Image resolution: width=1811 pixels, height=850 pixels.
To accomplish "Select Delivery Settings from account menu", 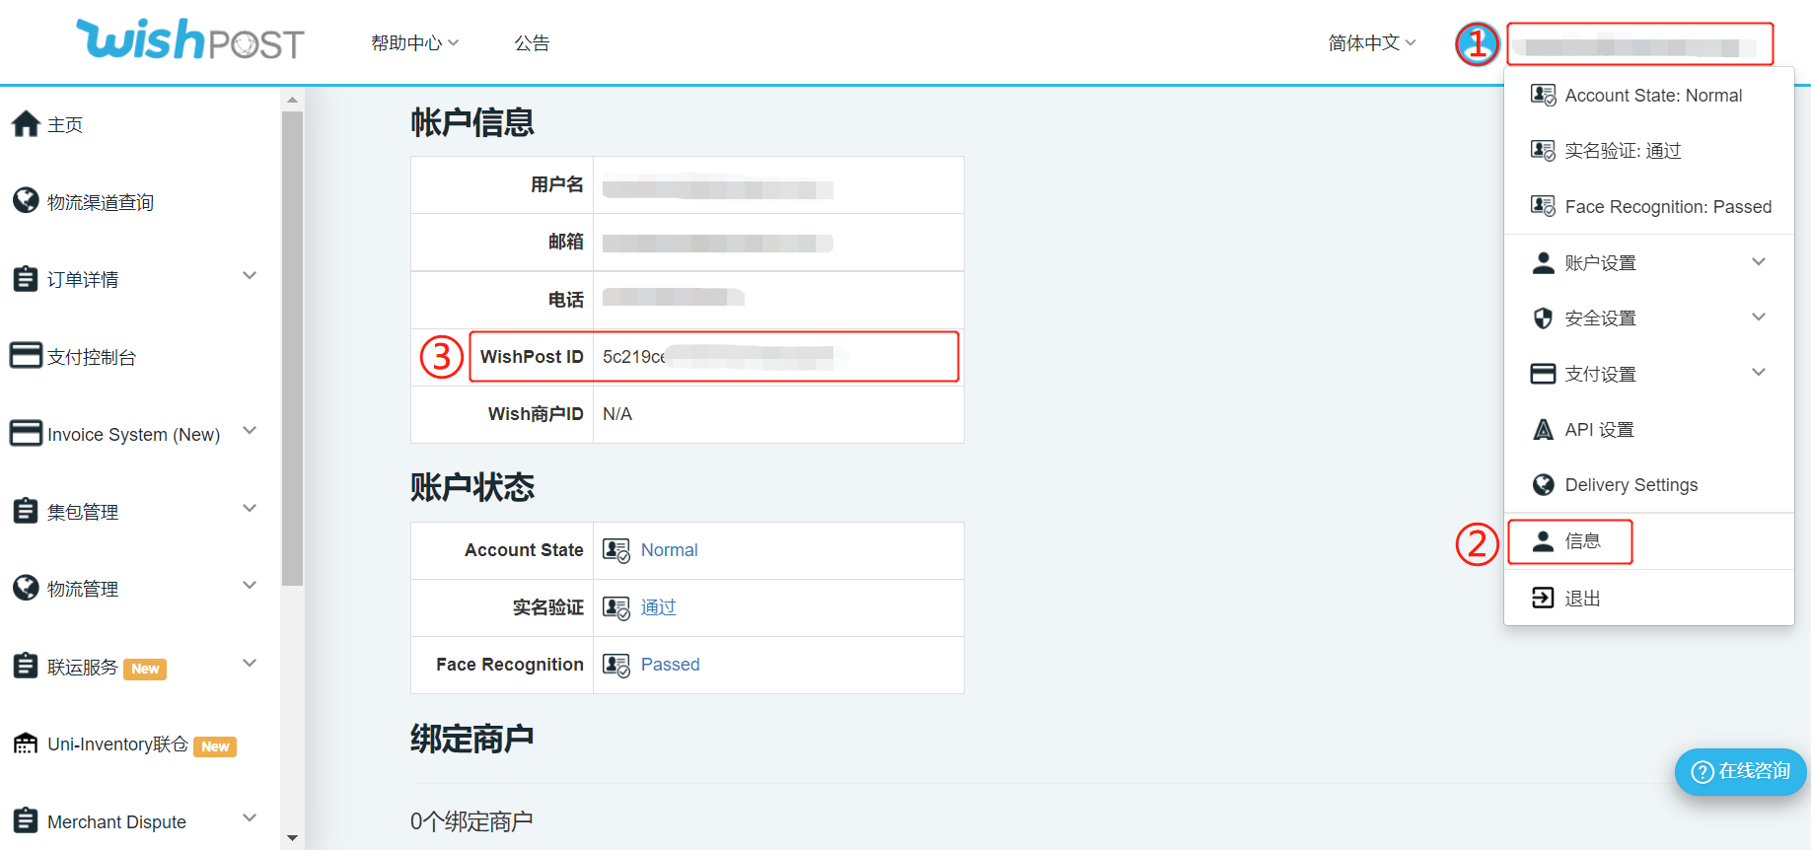I will click(x=1631, y=485).
